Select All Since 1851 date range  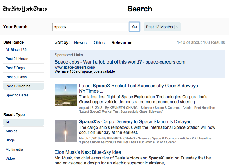(17, 50)
